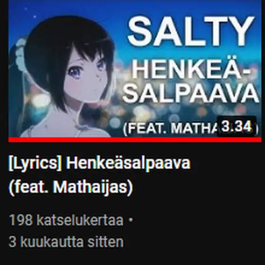Click the word "Henkeäsalpaava" in the title

(128, 163)
